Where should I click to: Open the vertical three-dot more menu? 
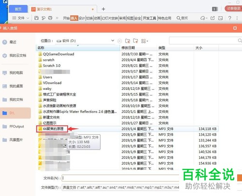pos(237,18)
